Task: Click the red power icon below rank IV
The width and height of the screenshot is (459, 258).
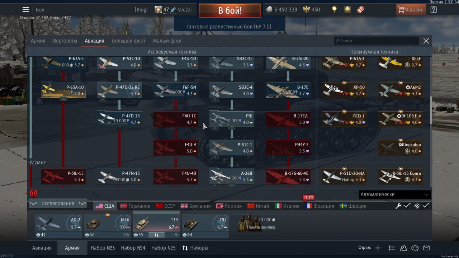Action: [x=33, y=194]
